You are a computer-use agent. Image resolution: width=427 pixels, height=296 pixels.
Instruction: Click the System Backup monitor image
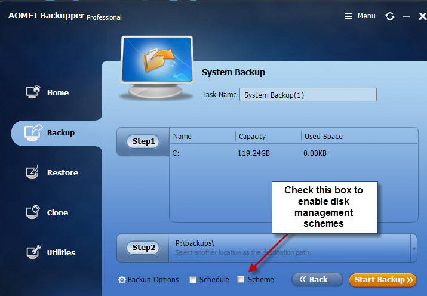157,67
